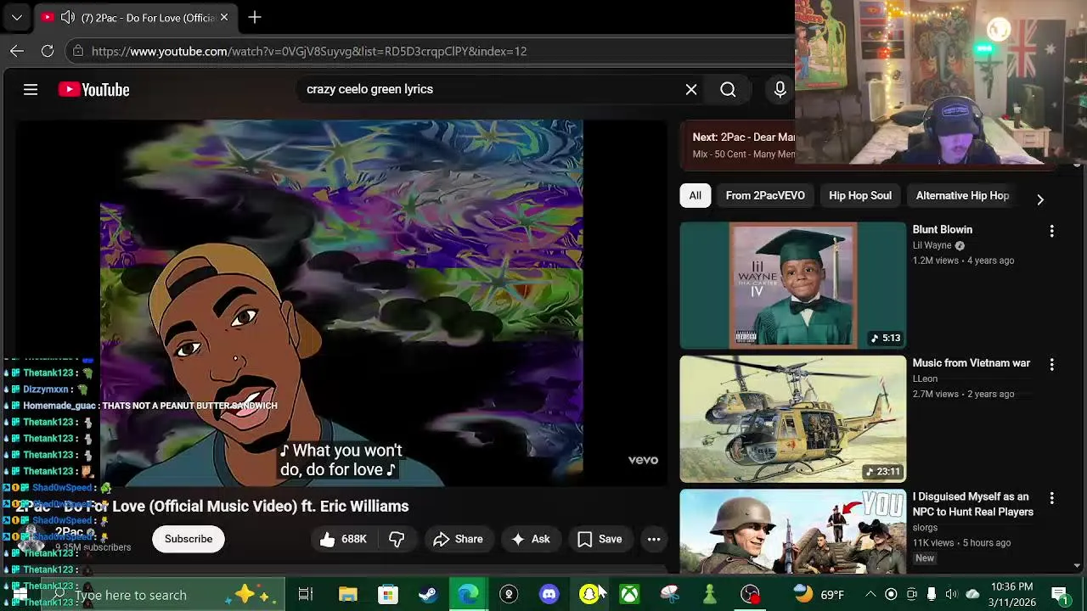Screen dimensions: 1087x611
Task: Click the 688K likes count
Action: pos(354,539)
